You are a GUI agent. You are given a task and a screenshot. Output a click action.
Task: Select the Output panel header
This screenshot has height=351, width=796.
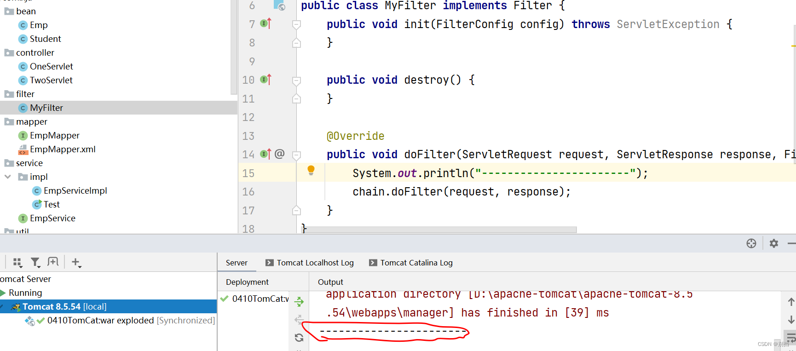pos(330,282)
